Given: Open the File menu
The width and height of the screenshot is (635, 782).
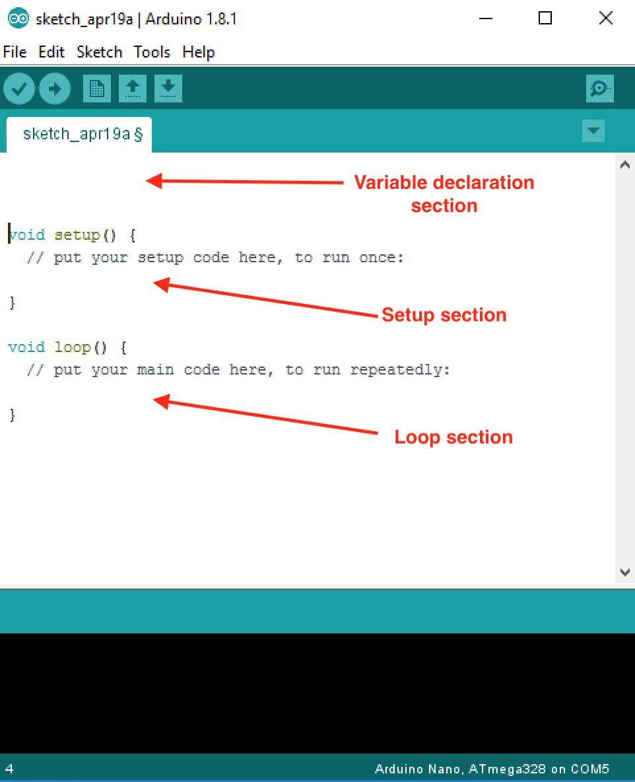Looking at the screenshot, I should click(x=15, y=52).
